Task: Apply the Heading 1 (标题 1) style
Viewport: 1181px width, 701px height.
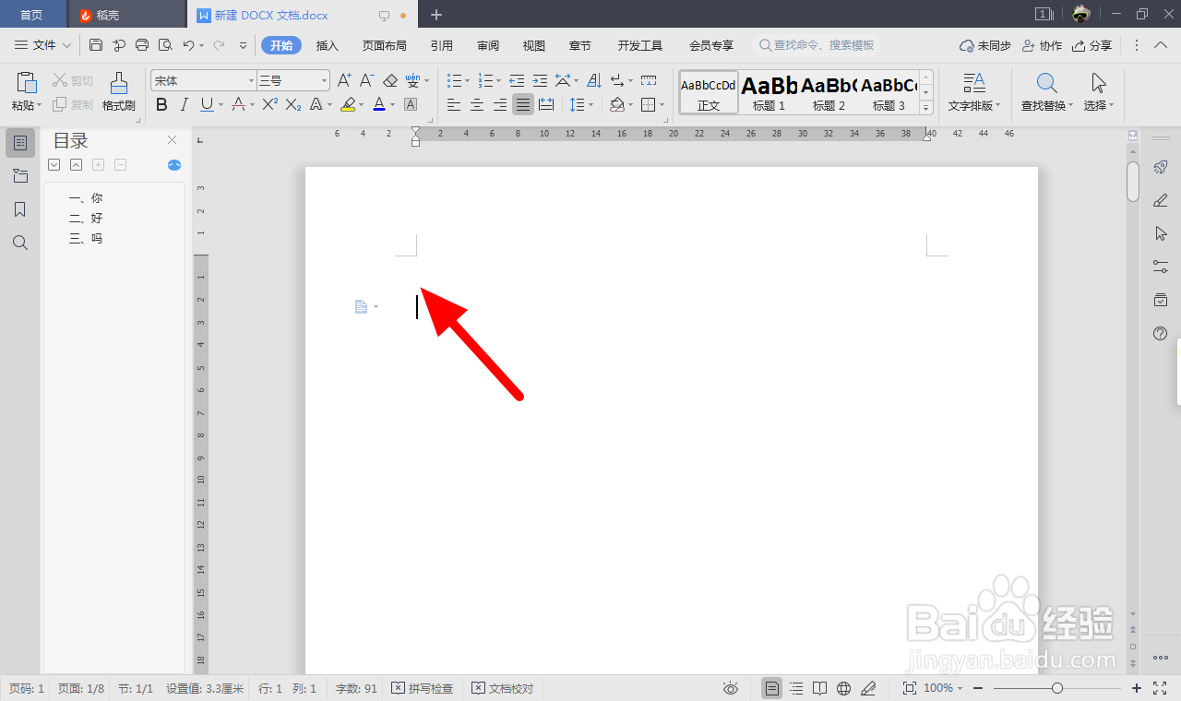Action: click(769, 92)
